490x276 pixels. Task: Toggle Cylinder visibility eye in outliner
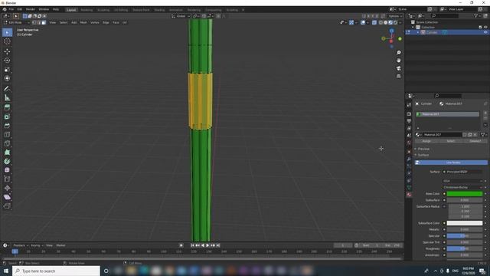point(485,32)
